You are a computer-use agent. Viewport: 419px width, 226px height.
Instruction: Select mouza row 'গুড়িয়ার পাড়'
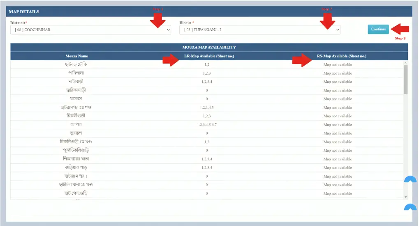point(206,168)
